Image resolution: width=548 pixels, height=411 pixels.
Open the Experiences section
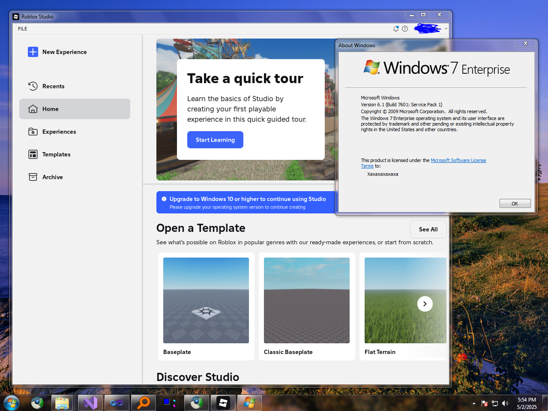click(75, 132)
